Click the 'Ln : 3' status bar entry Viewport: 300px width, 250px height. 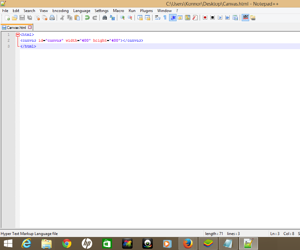point(275,234)
